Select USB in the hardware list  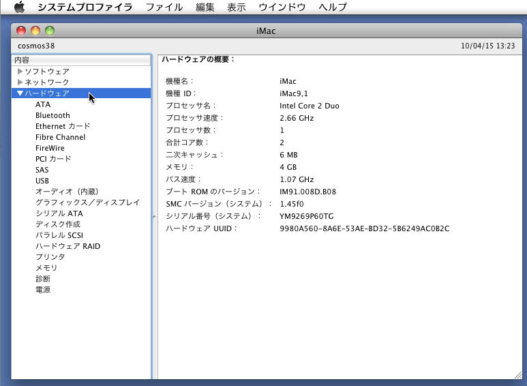42,181
